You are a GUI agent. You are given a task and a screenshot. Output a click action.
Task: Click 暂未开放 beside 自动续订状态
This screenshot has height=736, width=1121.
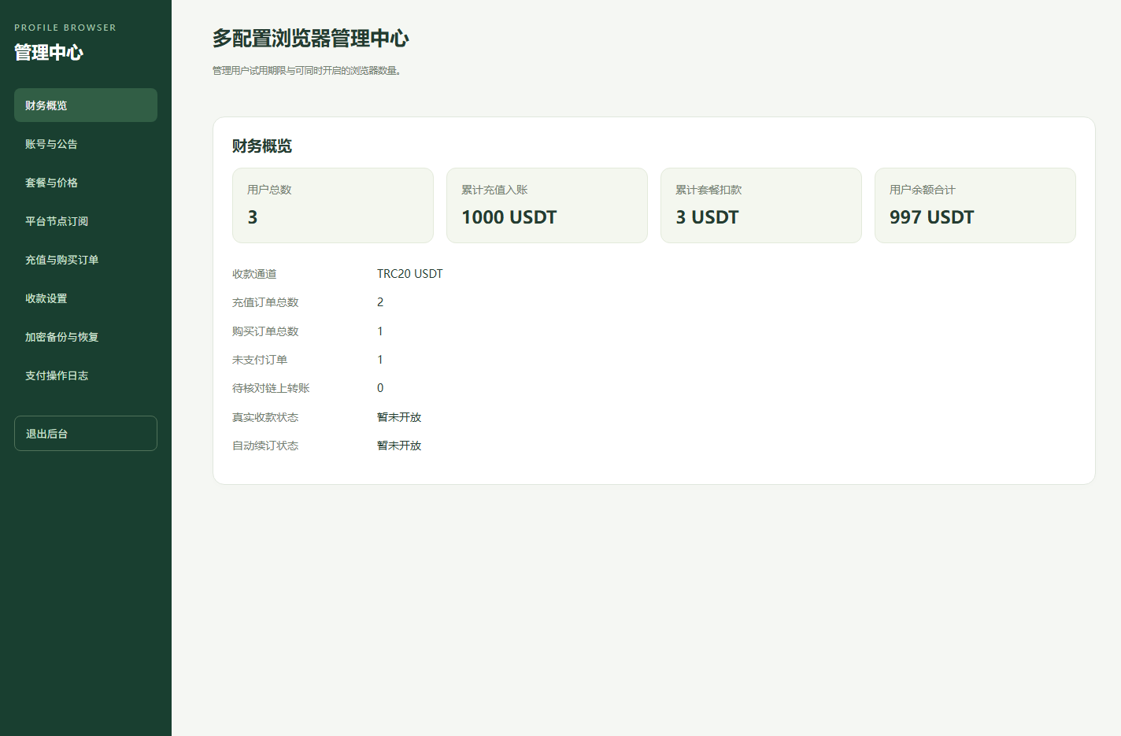[399, 446]
